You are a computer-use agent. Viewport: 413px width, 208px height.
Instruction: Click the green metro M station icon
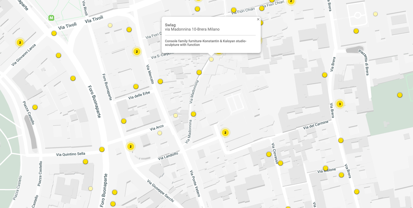pos(51,18)
